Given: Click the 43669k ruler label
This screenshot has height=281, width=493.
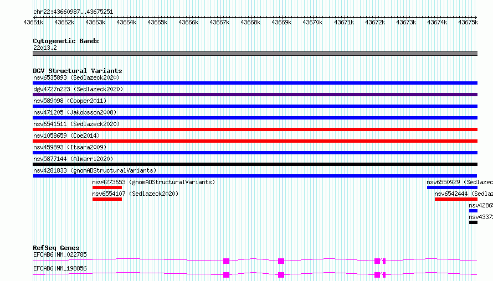Looking at the screenshot, I should [281, 22].
